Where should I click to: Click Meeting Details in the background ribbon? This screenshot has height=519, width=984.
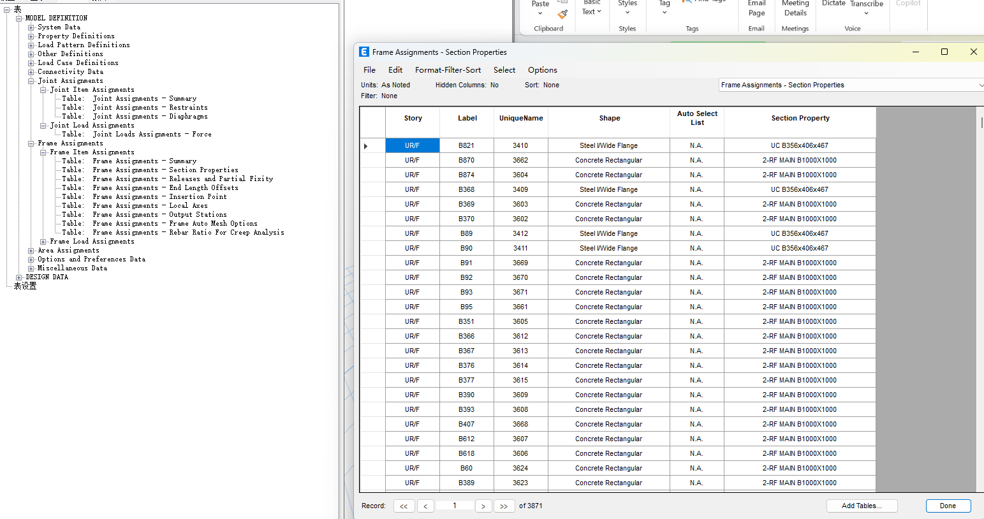point(795,8)
